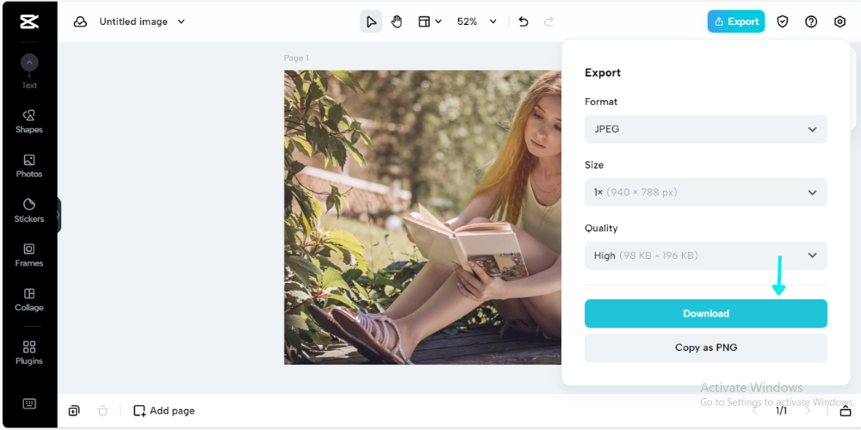Open the Photos panel
The width and height of the screenshot is (861, 430).
click(x=29, y=166)
